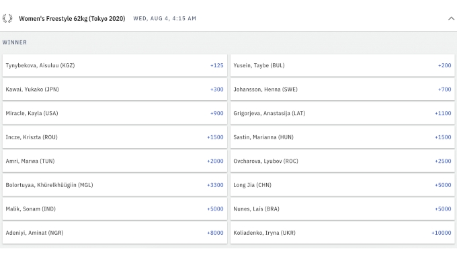Select Grigorjeva, Anastasija (LAT) at +1100
The image size is (457, 257).
(x=343, y=113)
